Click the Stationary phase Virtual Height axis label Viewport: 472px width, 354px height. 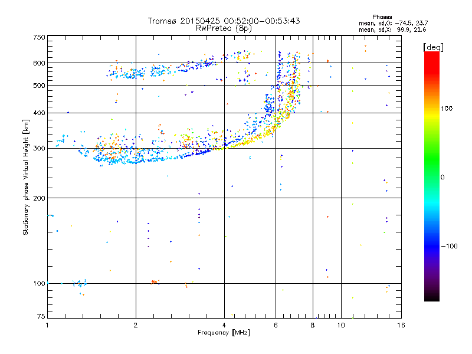click(x=26, y=177)
